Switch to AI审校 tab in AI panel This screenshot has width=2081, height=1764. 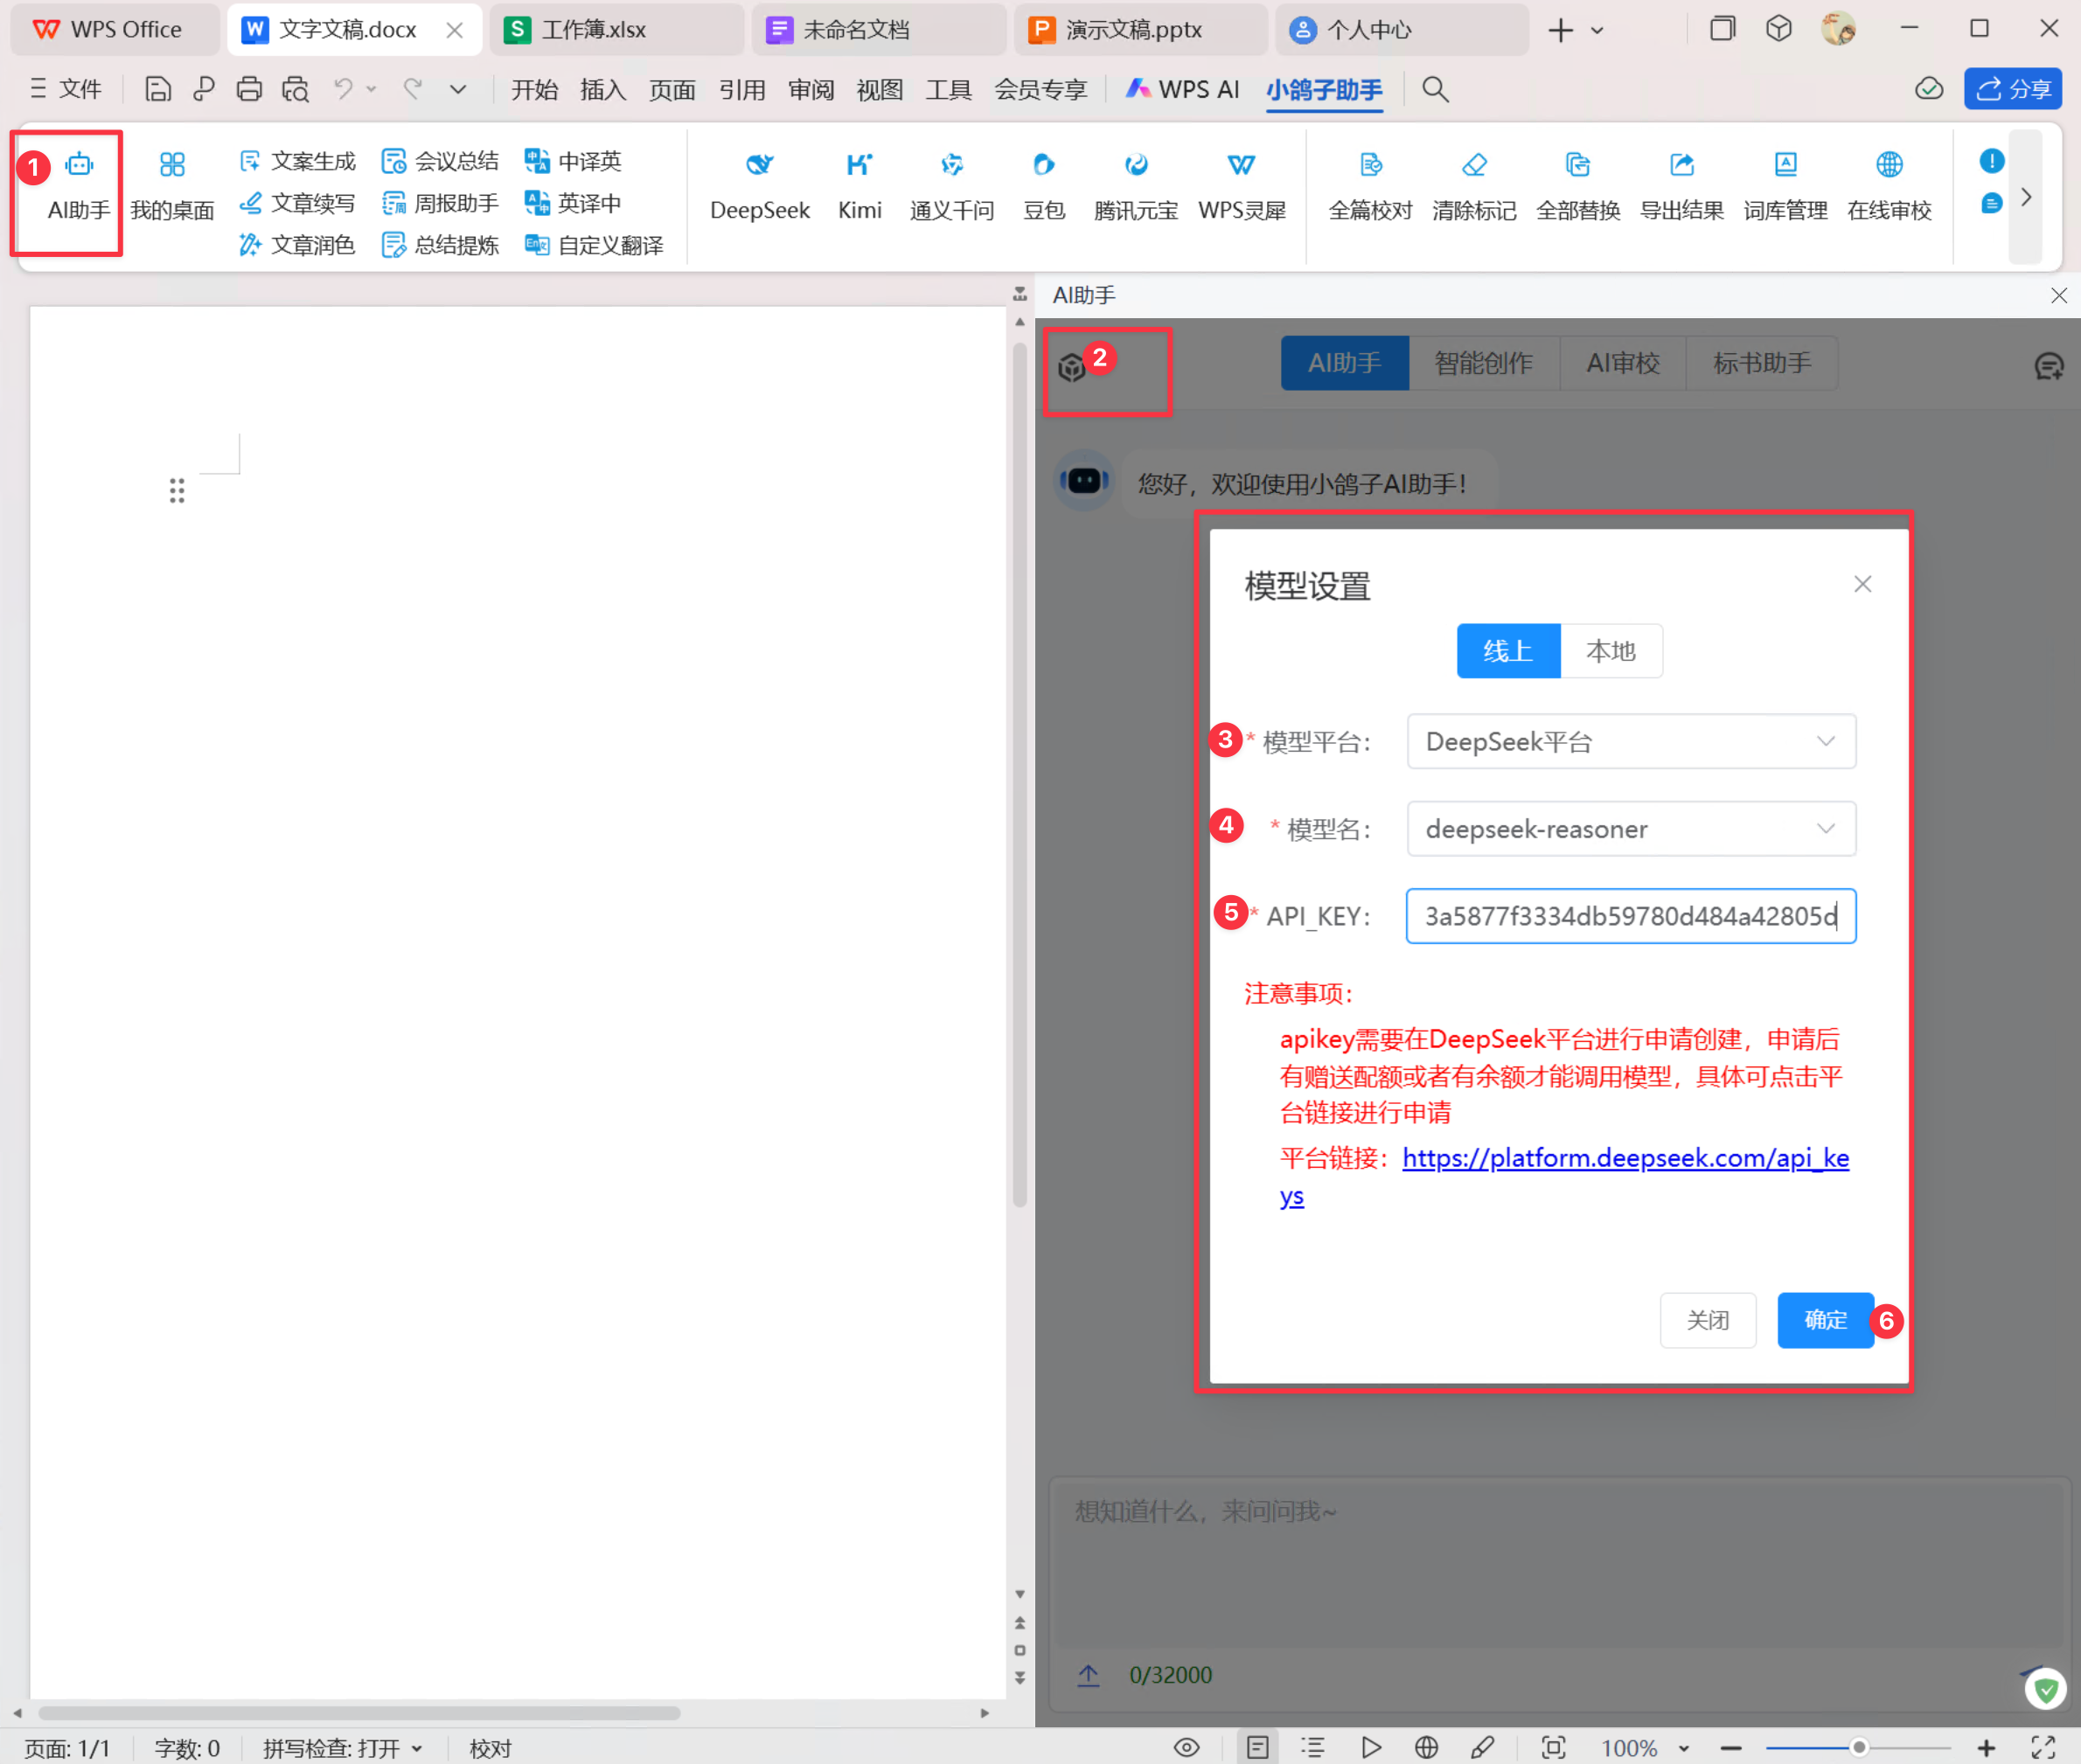click(x=1622, y=363)
